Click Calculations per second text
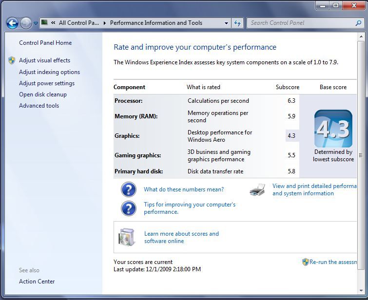Screen dimensions: 368x300 (218, 101)
